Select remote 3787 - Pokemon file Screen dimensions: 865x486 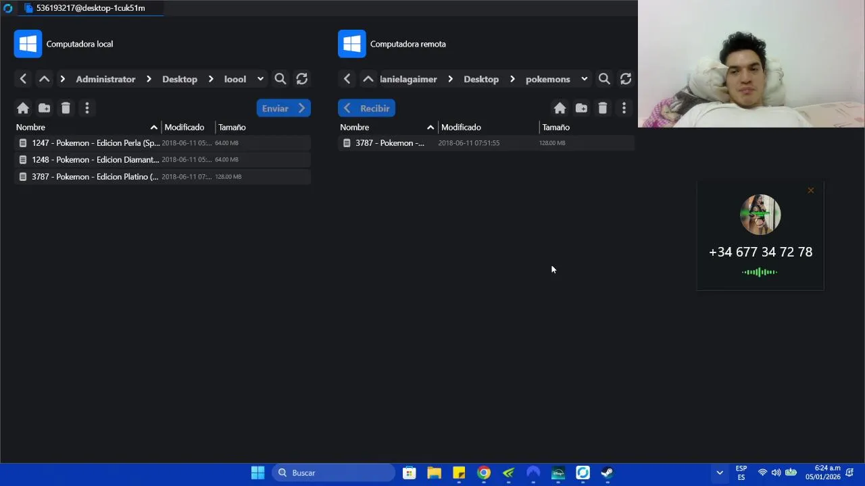[486, 143]
